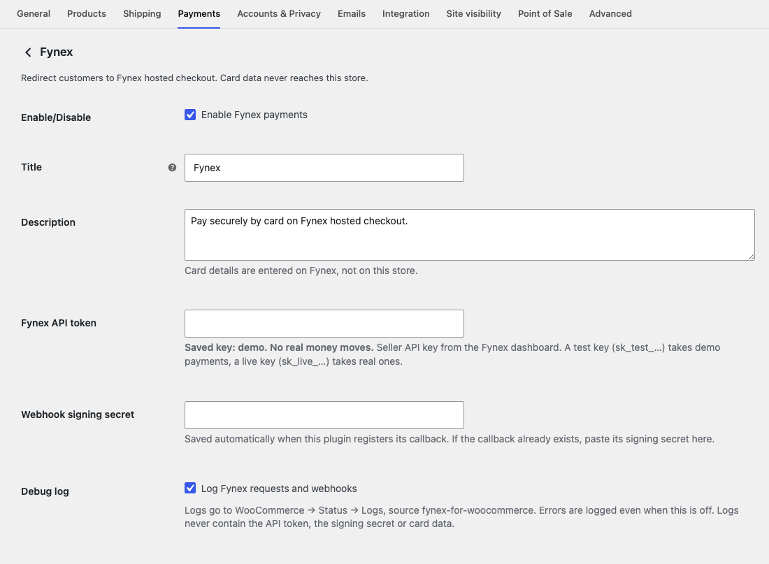This screenshot has width=769, height=564.
Task: Click 'Card details are entered on Fynex' helper text
Action: click(301, 270)
